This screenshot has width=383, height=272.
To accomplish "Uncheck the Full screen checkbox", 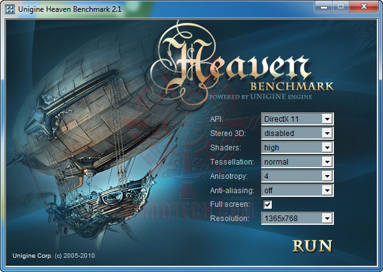I will pyautogui.click(x=268, y=204).
